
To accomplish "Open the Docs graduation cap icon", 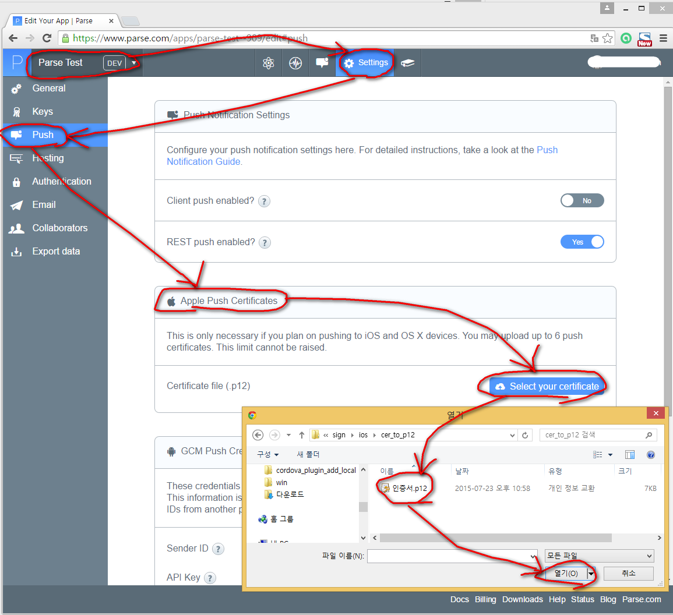I will pos(408,63).
